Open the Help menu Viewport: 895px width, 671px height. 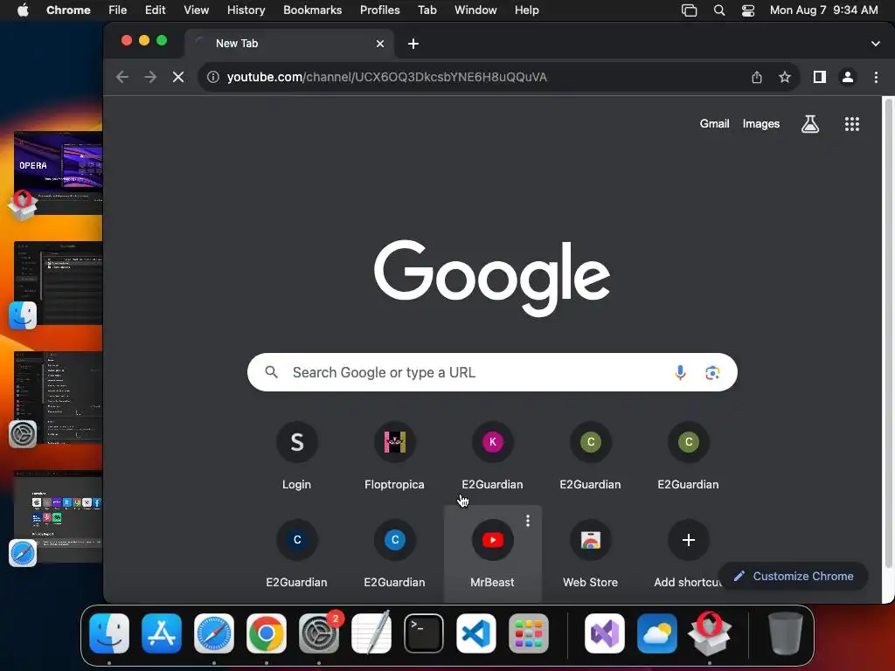coord(526,10)
